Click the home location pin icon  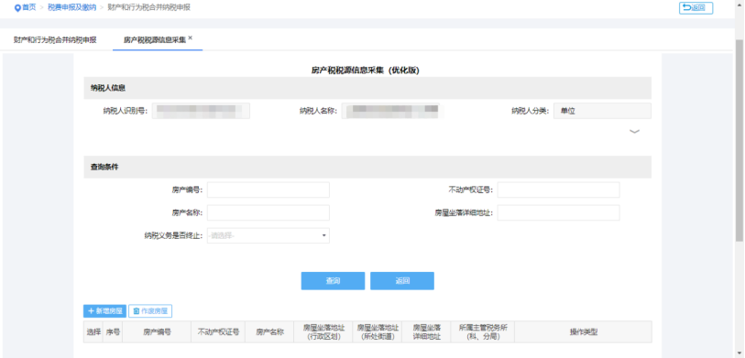click(17, 7)
